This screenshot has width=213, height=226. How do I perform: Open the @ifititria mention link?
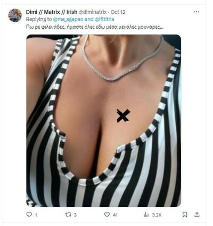point(104,19)
